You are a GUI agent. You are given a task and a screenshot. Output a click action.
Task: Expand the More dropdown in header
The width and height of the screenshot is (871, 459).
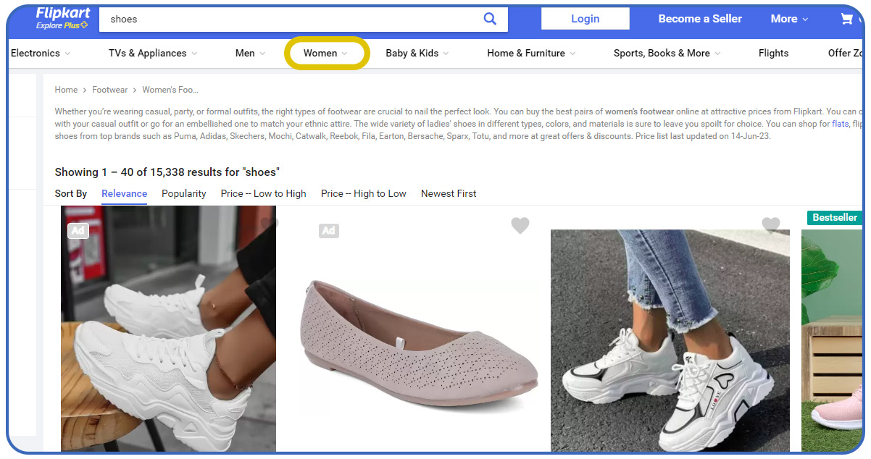[x=789, y=19]
